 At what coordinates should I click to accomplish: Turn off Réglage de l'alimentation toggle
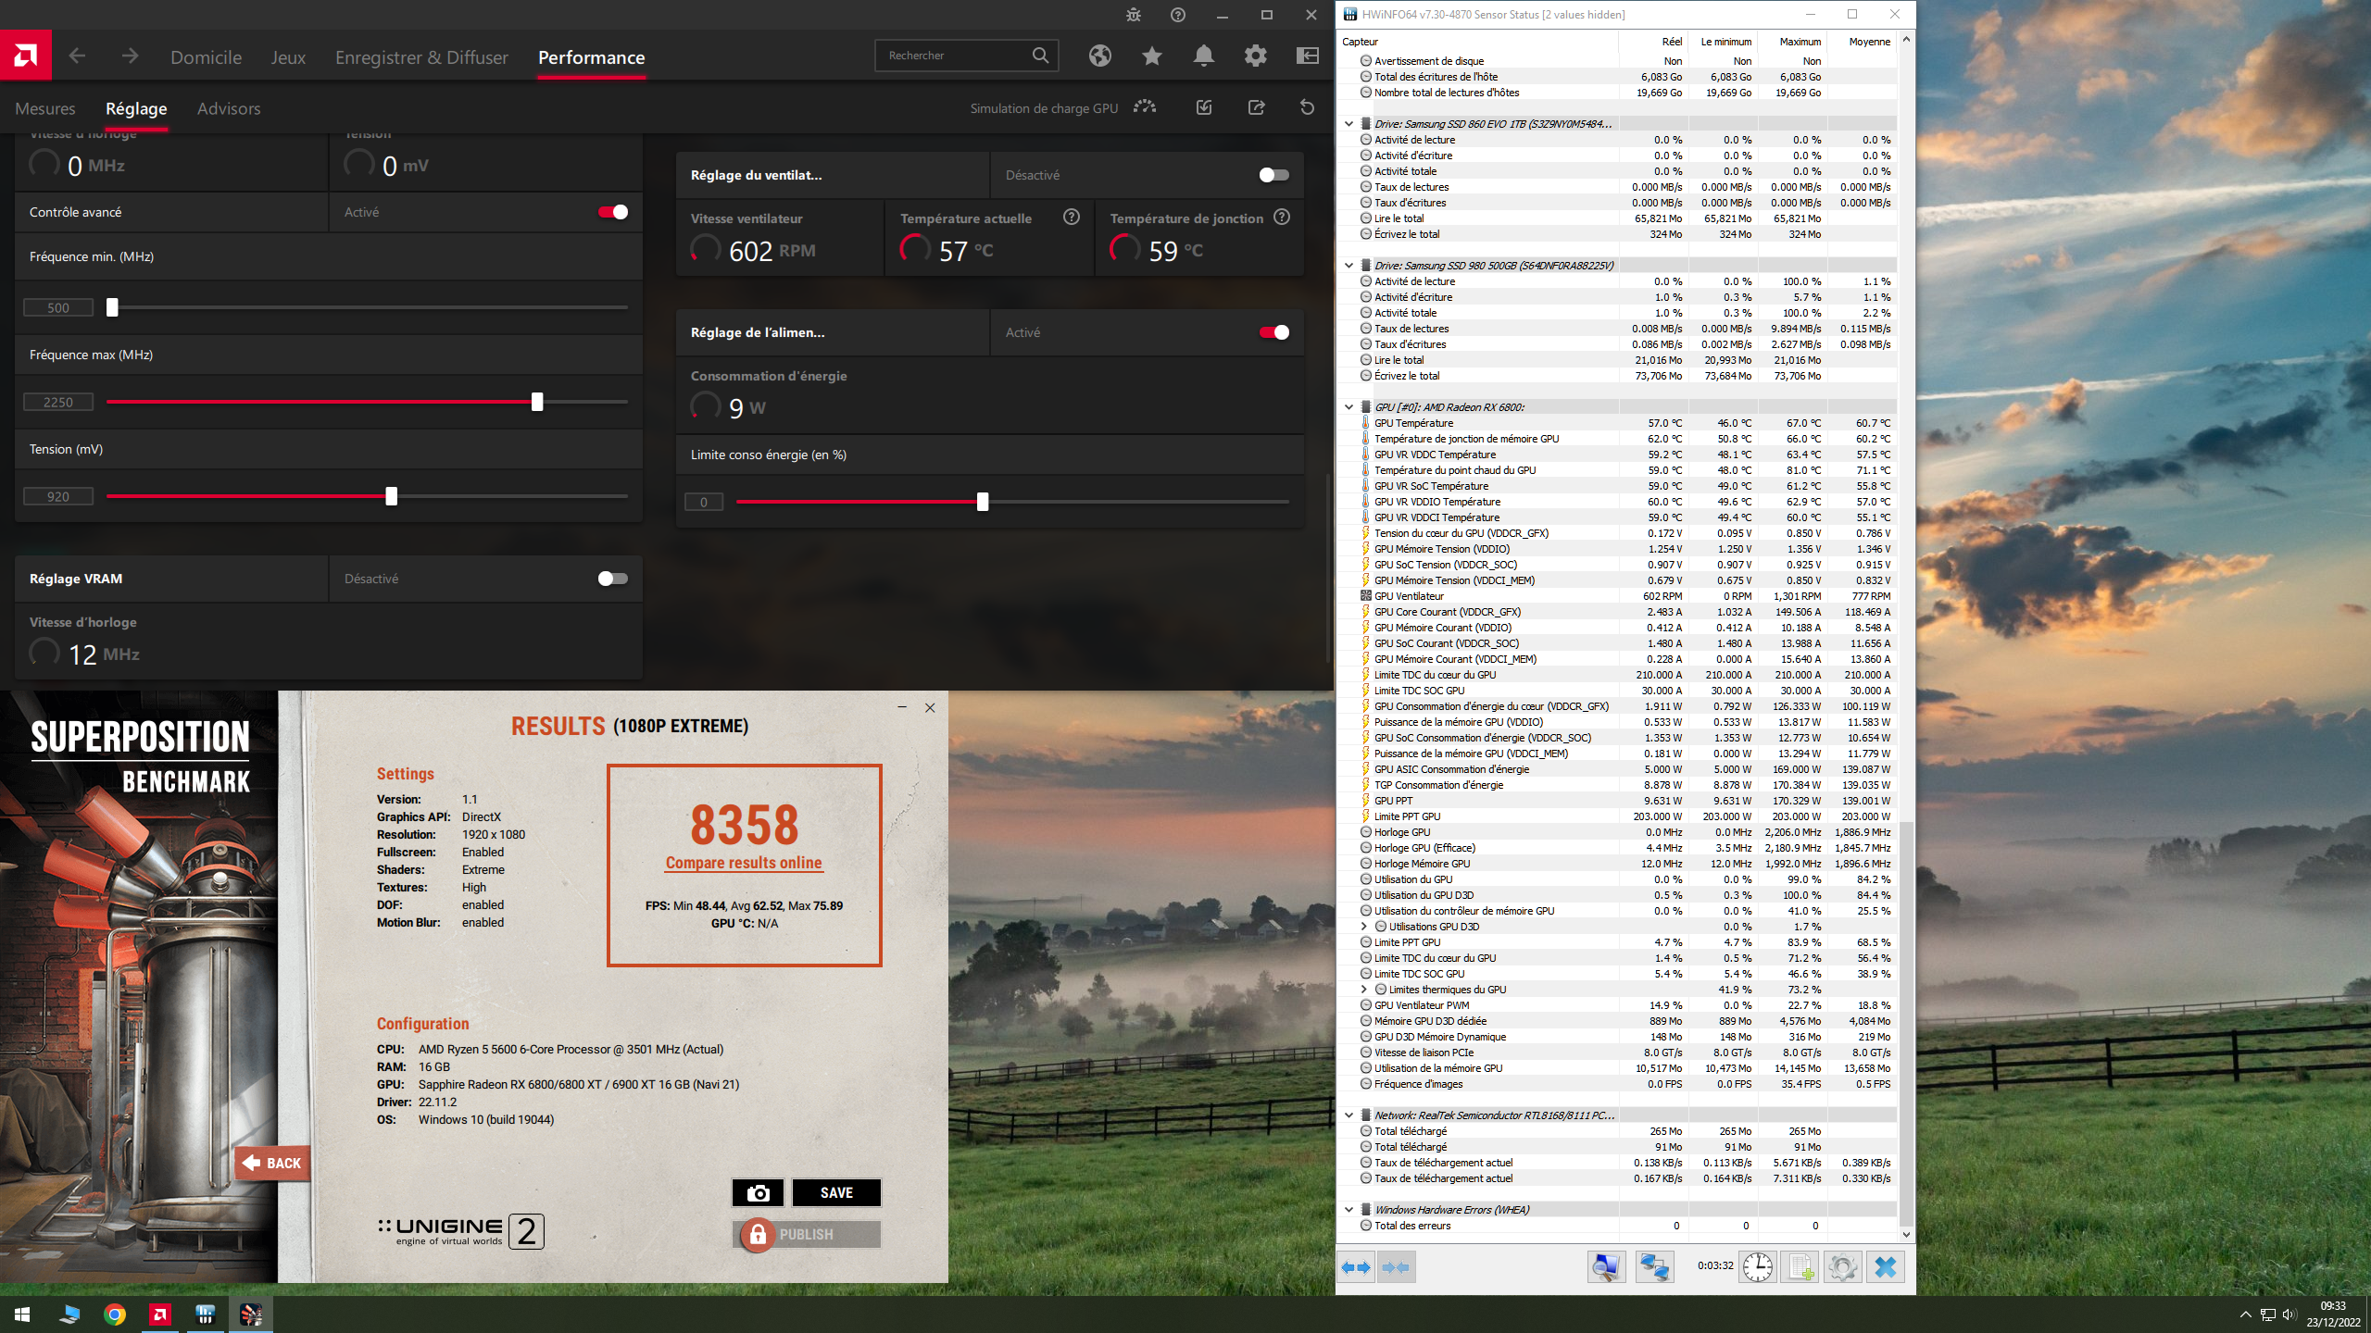(x=1274, y=332)
